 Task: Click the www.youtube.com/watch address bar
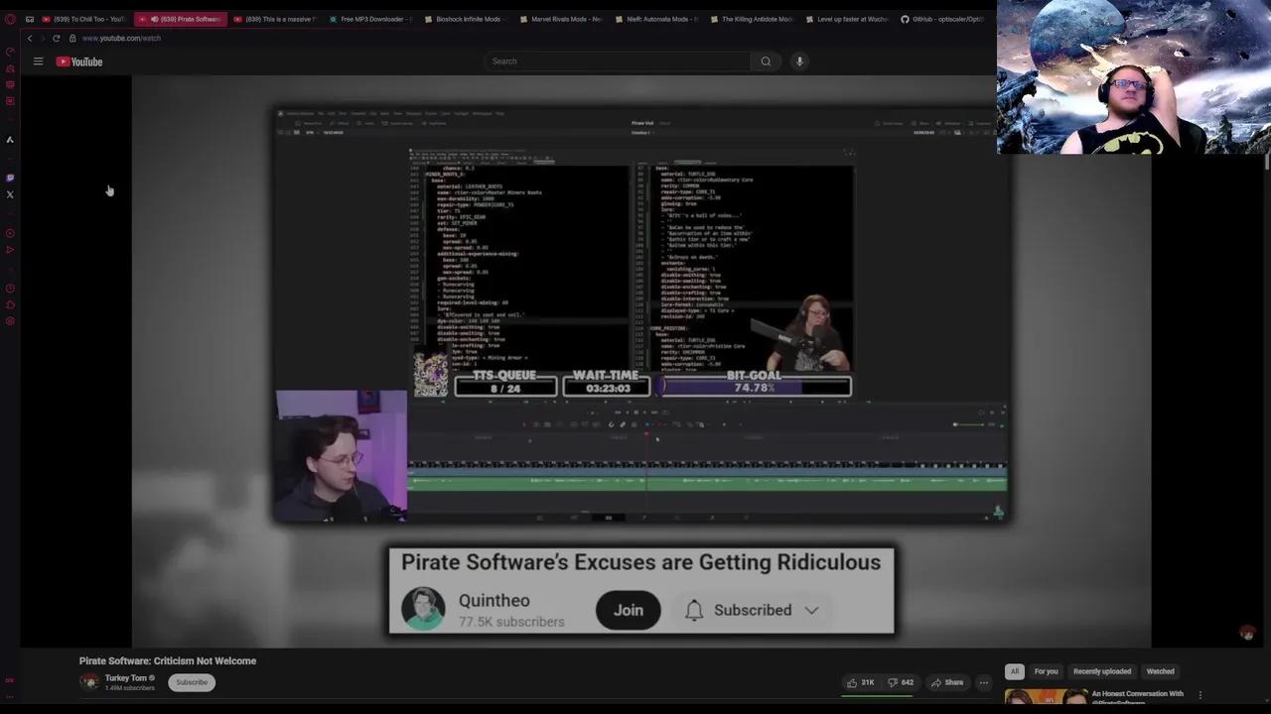121,38
